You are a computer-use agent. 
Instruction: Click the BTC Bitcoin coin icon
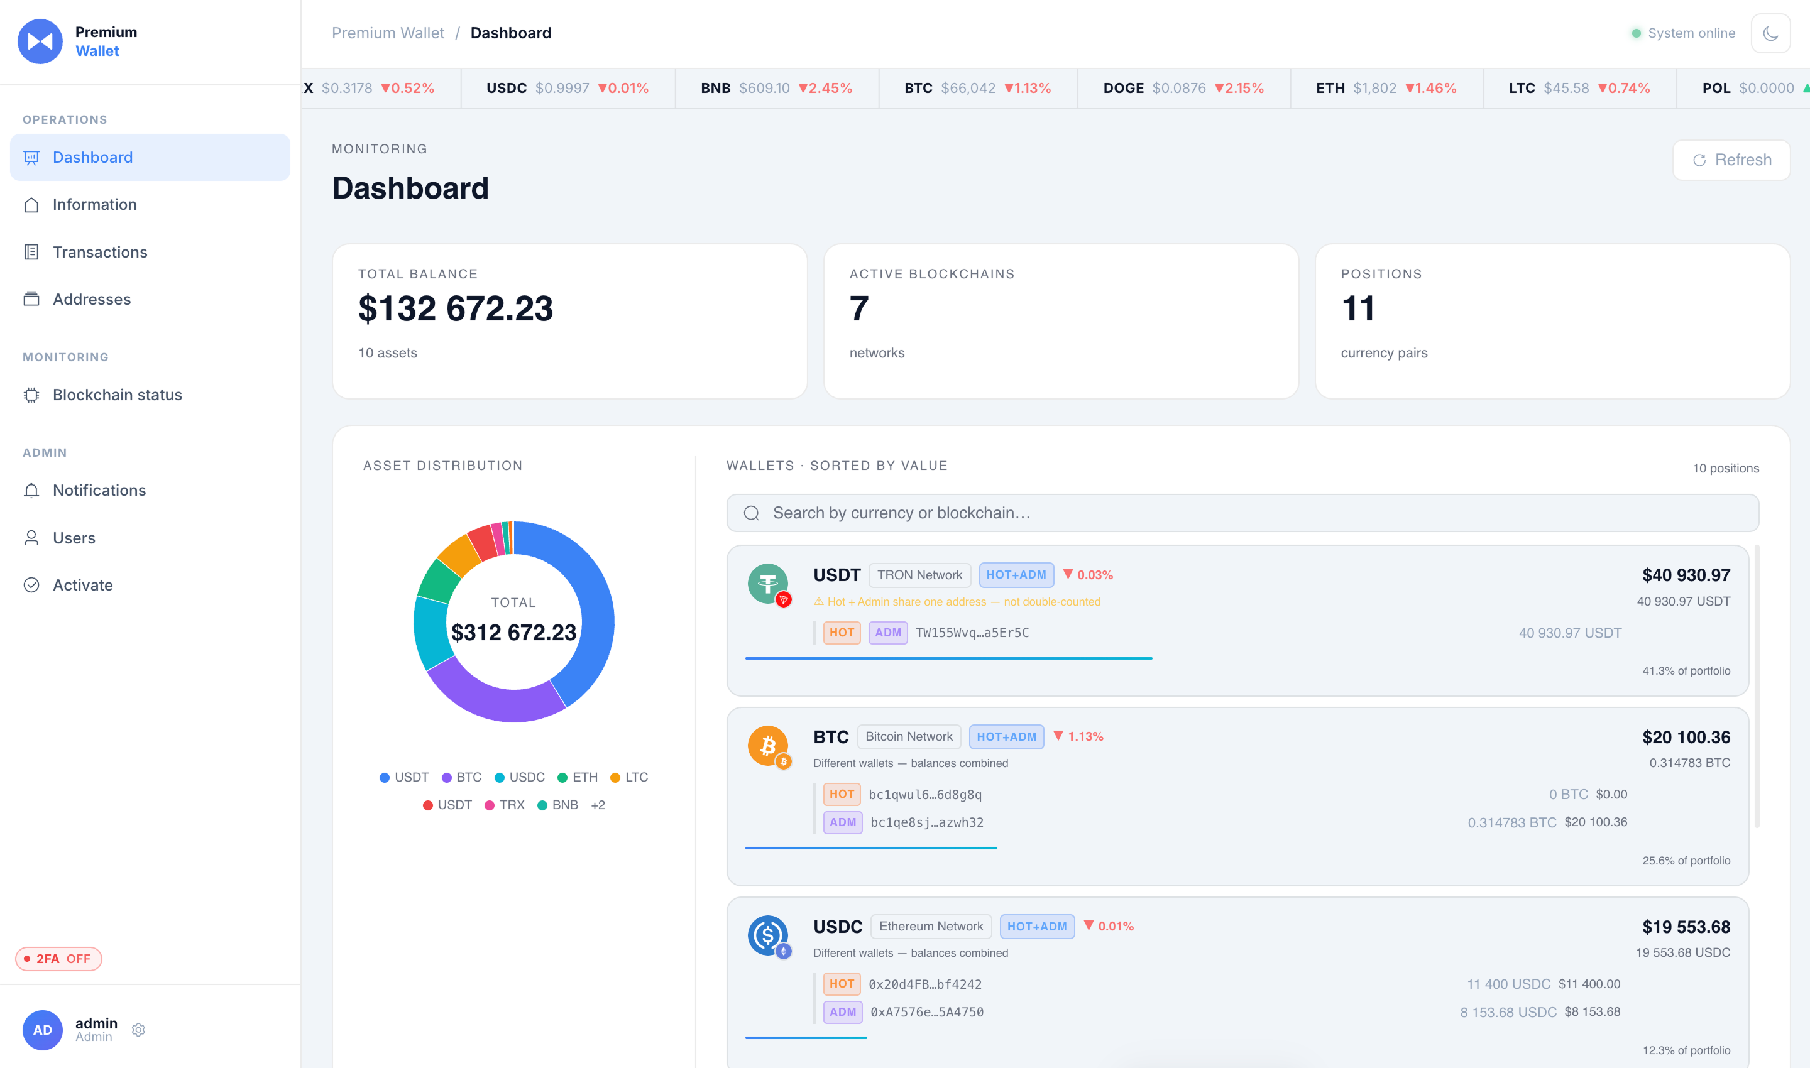point(768,746)
